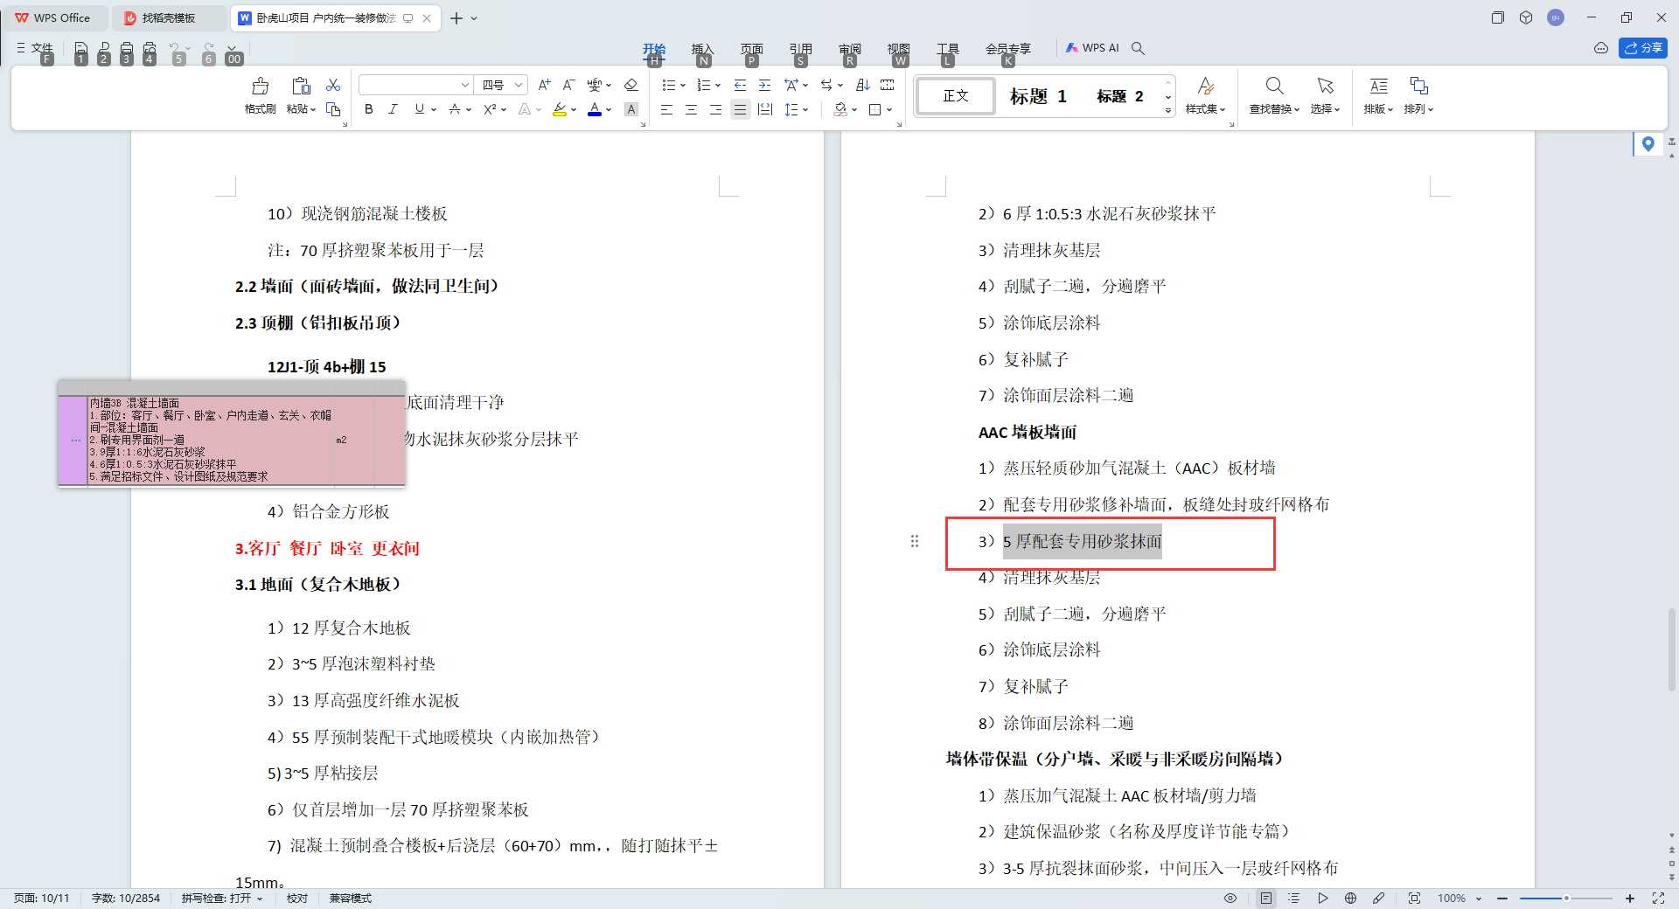Screen dimensions: 1679x909
Task: Open the font name dropdown
Action: [465, 85]
